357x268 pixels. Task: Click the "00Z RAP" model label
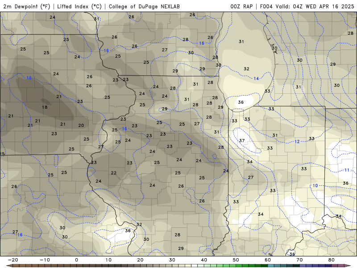[241, 6]
